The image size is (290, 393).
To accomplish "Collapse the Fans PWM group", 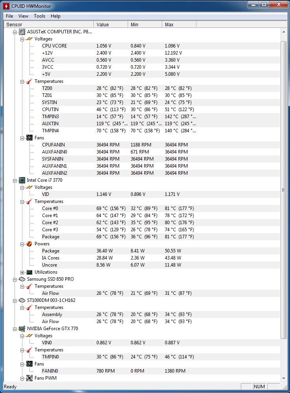I will click(22, 378).
